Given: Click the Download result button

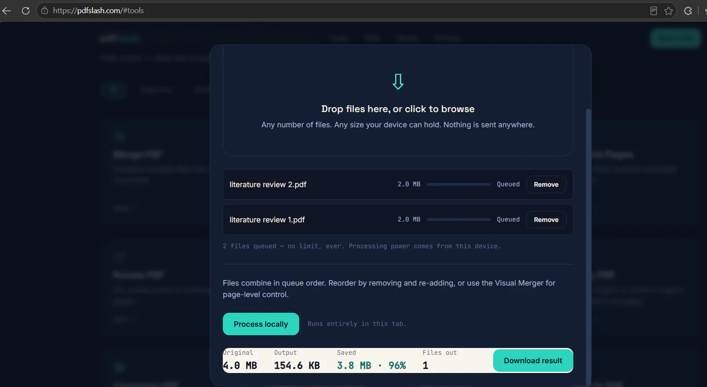Looking at the screenshot, I should click(x=533, y=361).
